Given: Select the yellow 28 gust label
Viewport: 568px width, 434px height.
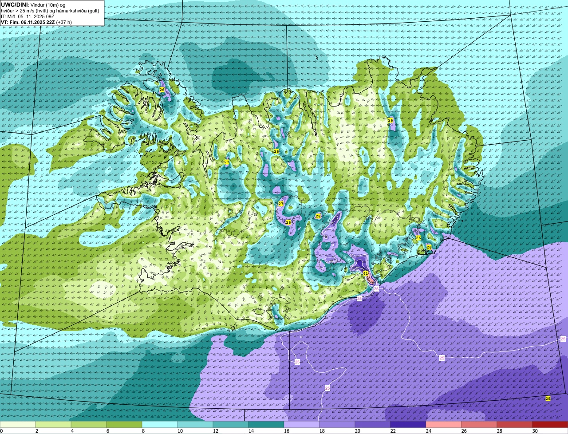Looking at the screenshot, I should 318,216.
